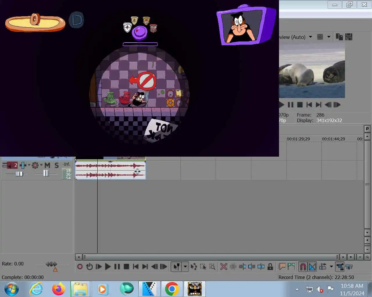Screen dimensions: 372x297
Task: Click the audio event waveform on the timeline
Action: (x=110, y=170)
